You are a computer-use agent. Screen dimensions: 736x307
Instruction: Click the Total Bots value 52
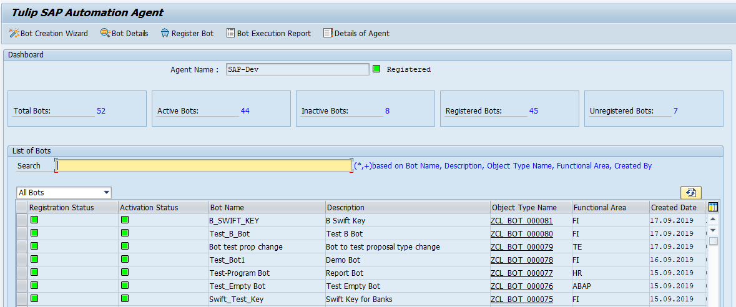coord(101,111)
